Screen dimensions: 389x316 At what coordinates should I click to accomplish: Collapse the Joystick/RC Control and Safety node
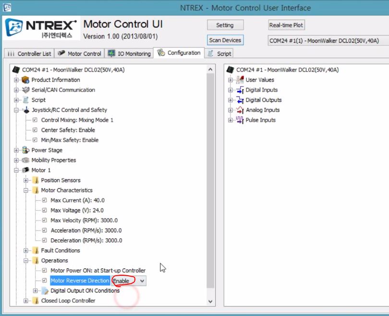point(16,110)
